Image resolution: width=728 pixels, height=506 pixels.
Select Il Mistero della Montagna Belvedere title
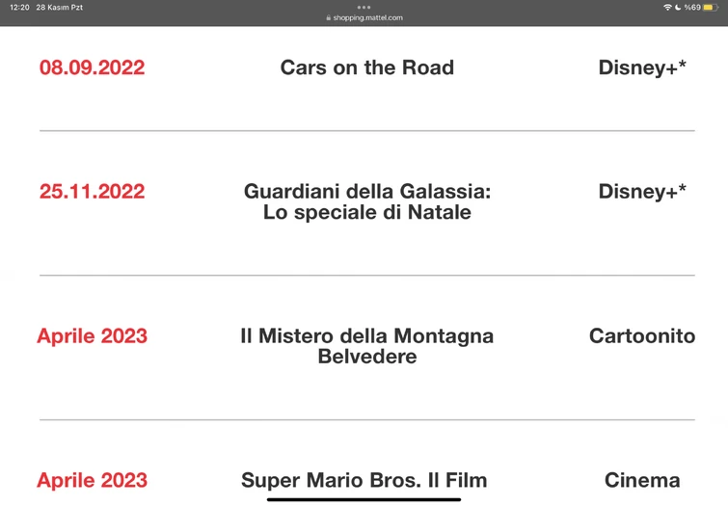coord(366,346)
